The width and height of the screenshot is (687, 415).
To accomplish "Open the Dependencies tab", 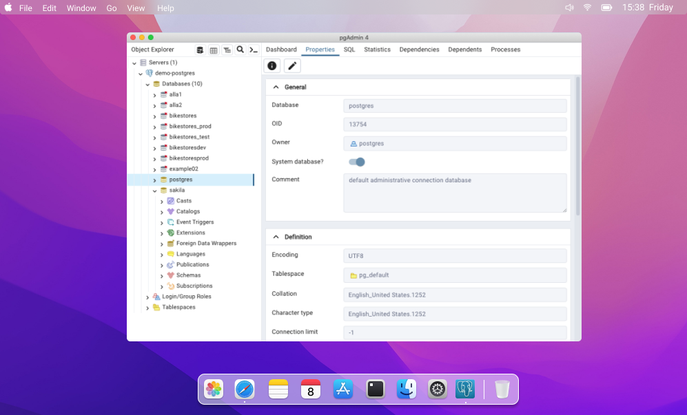I will [420, 50].
